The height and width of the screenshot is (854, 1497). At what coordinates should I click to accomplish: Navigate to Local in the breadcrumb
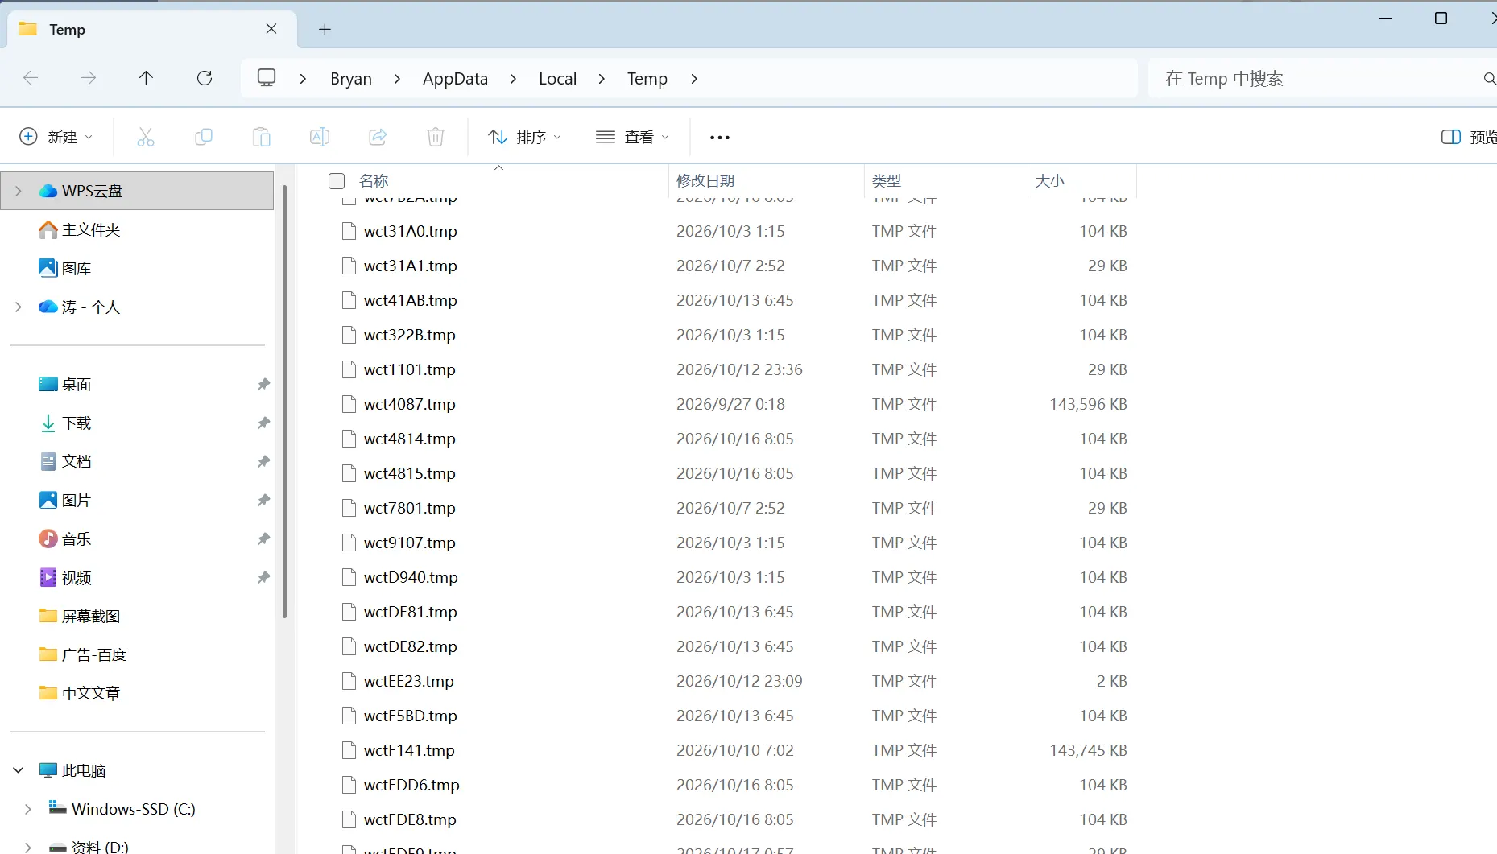[557, 79]
